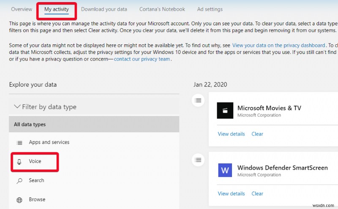
Task: Collapse the Filter by data type section
Action: click(x=17, y=107)
